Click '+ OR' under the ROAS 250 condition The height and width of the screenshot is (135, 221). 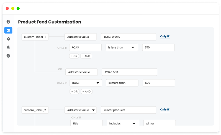pyautogui.click(x=74, y=56)
